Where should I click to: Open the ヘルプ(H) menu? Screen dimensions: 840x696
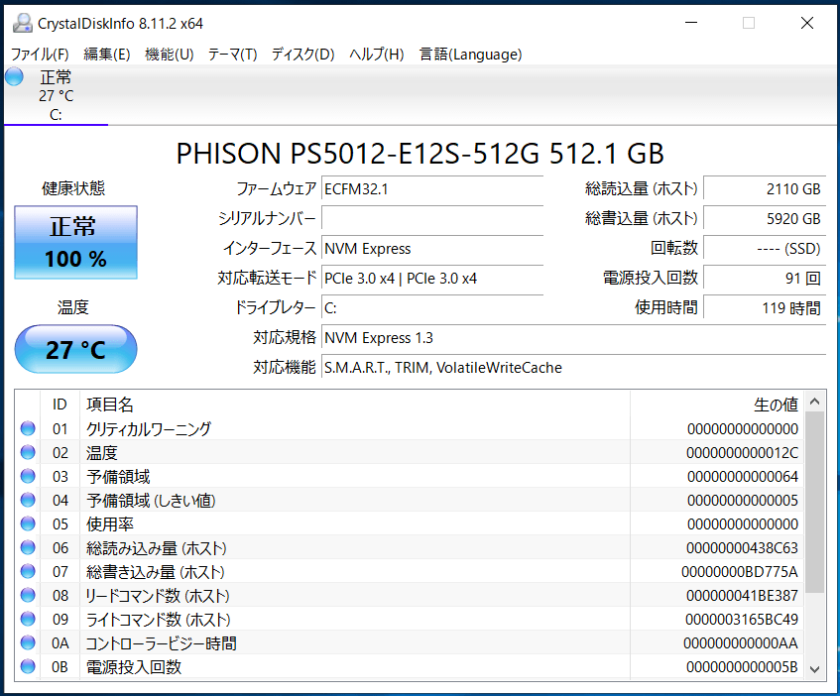click(x=377, y=55)
